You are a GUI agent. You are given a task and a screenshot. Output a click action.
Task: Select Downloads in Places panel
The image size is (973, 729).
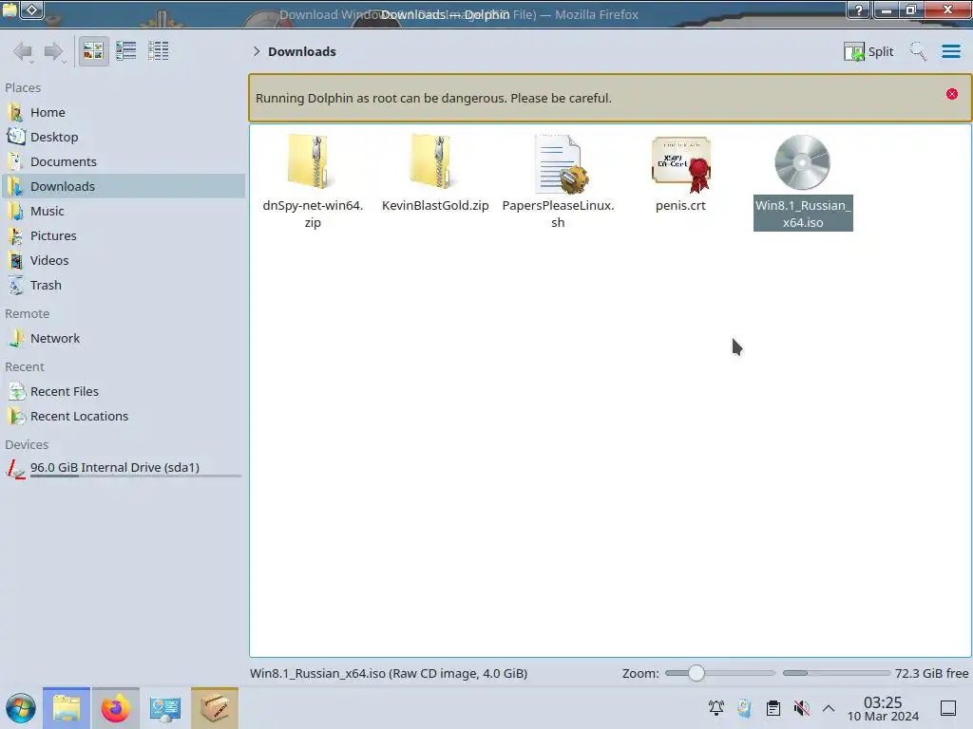(124, 187)
